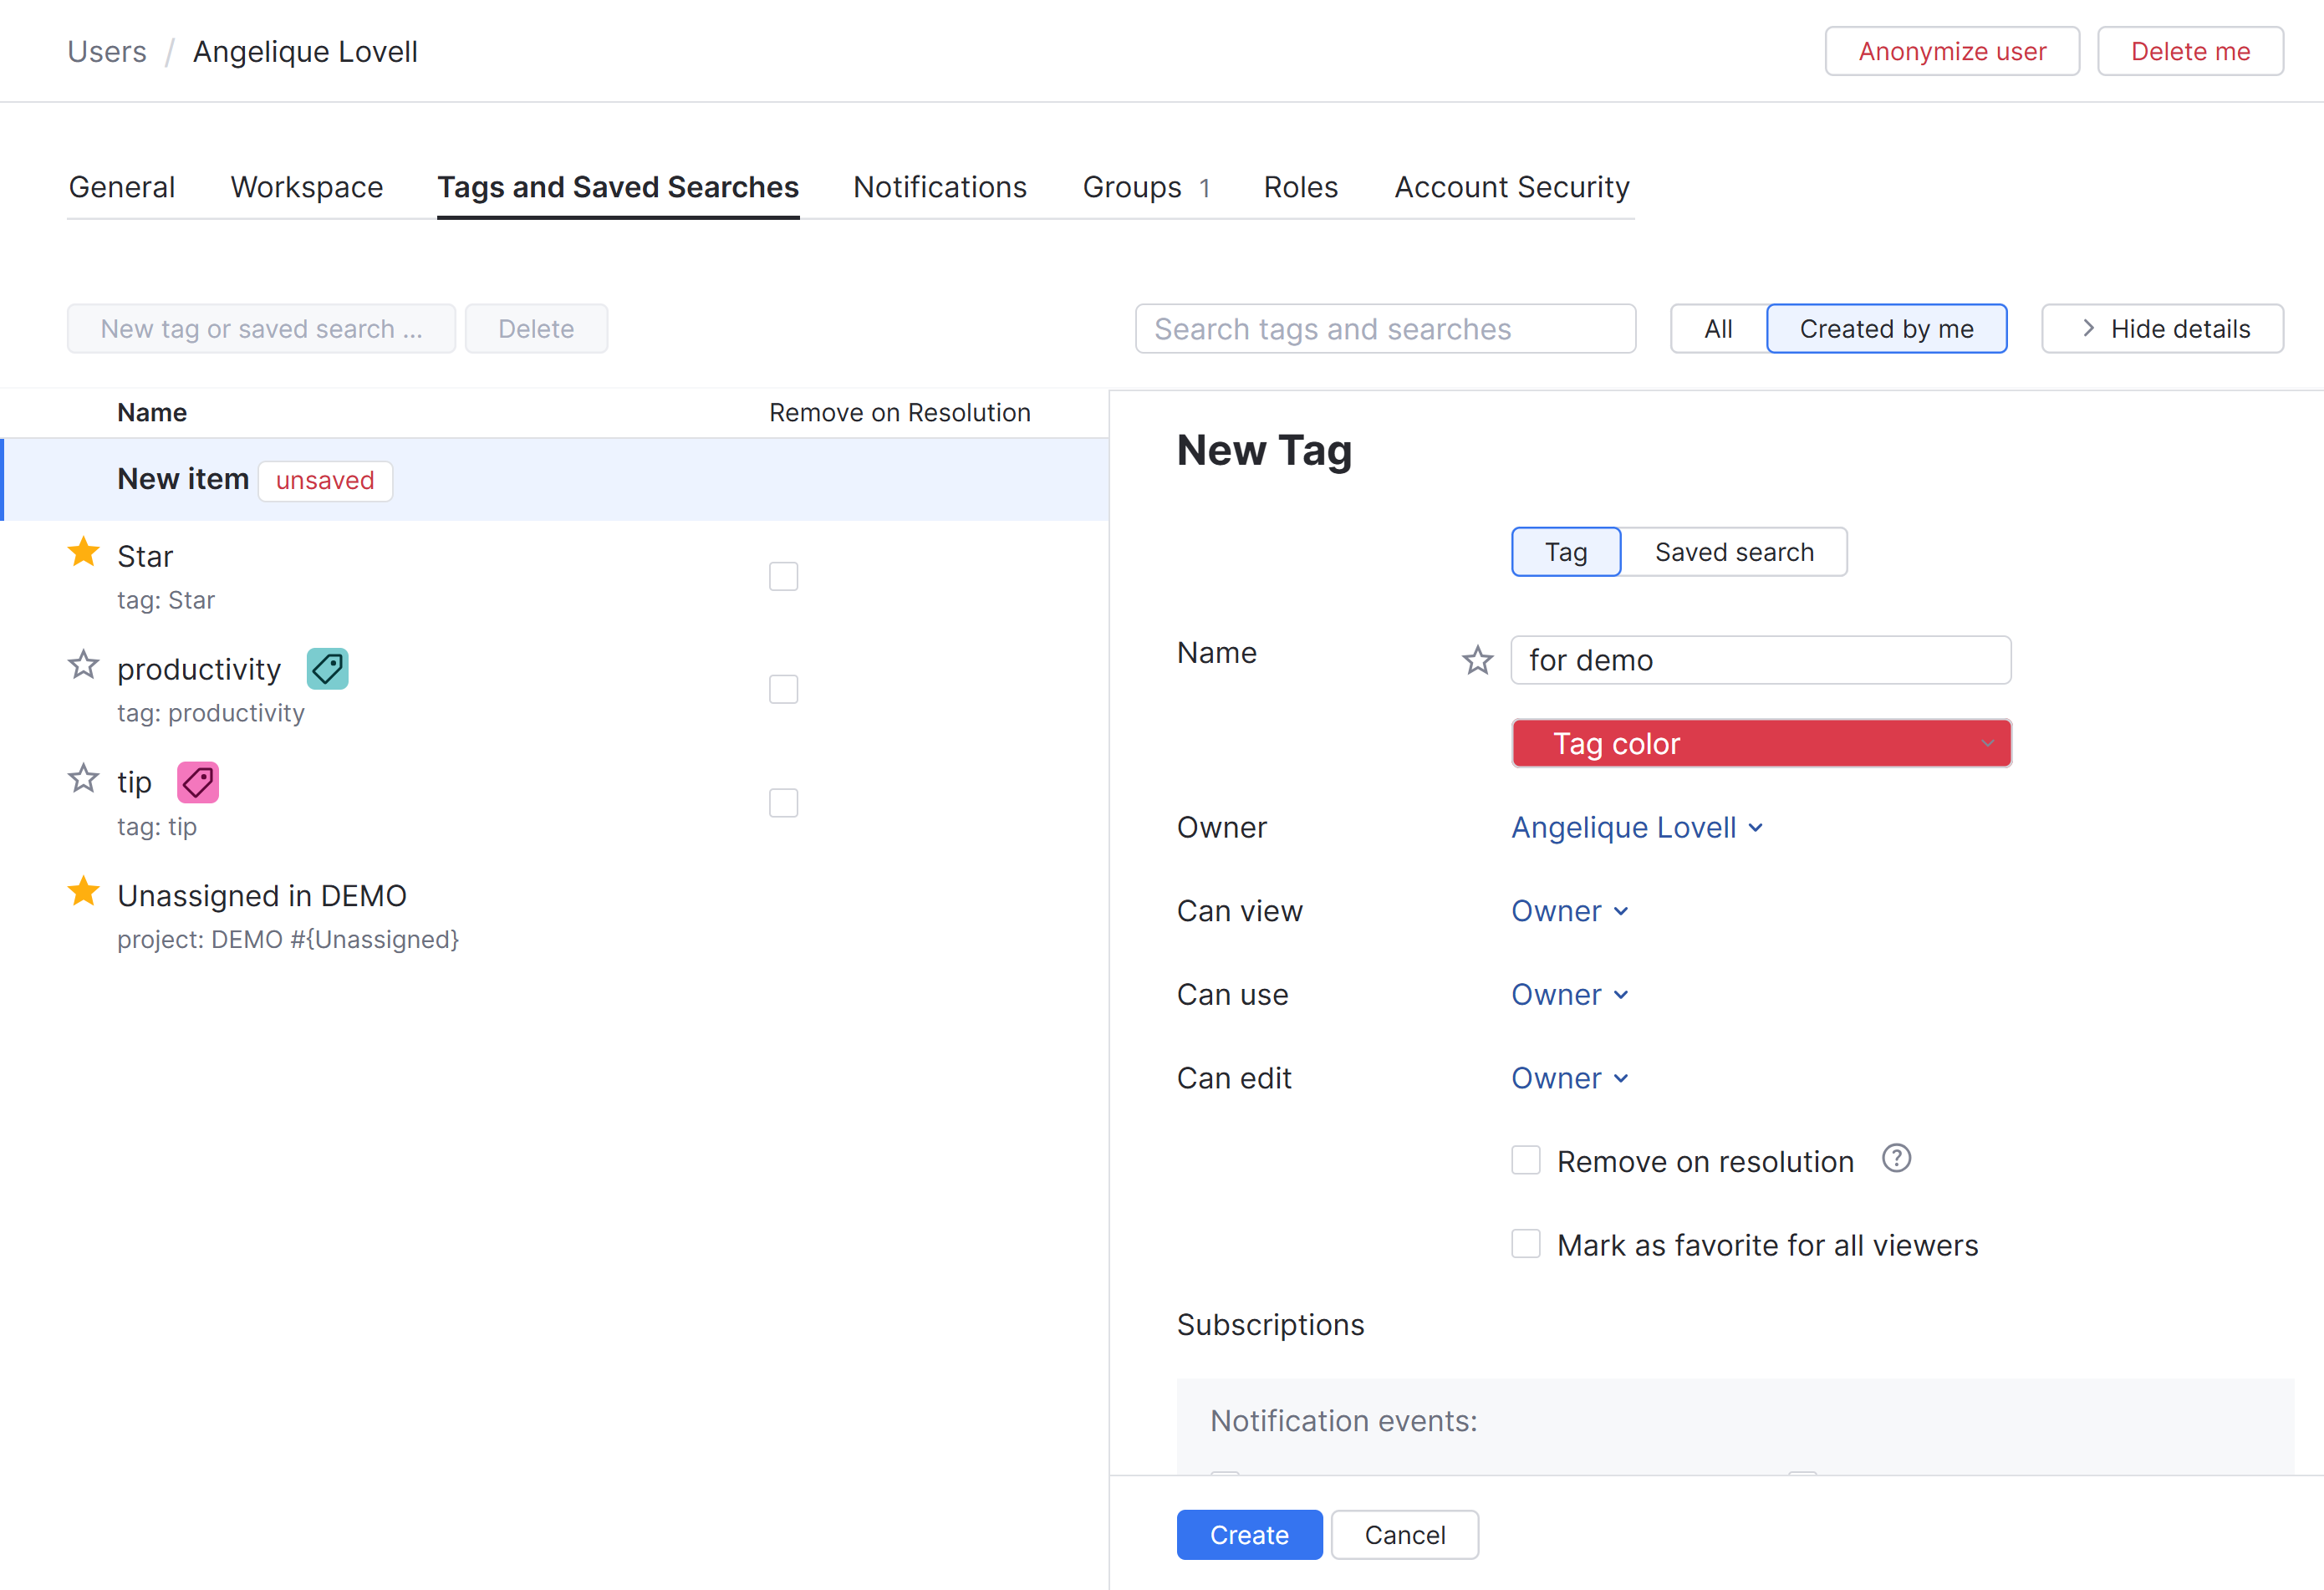This screenshot has height=1590, width=2324.
Task: Check Mark as favorite for all viewers
Action: point(1525,1244)
